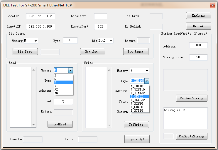Choose D_REAL32 in the Write Type list
Image resolution: width=218 pixels, height=150 pixels.
(x=138, y=100)
